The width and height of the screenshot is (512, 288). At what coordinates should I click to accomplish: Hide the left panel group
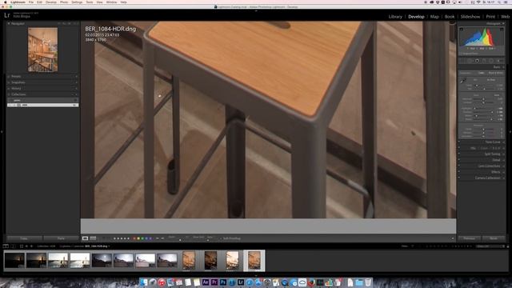tap(2, 132)
